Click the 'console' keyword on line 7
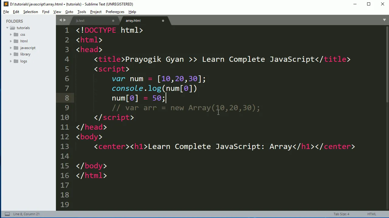 [x=128, y=88]
